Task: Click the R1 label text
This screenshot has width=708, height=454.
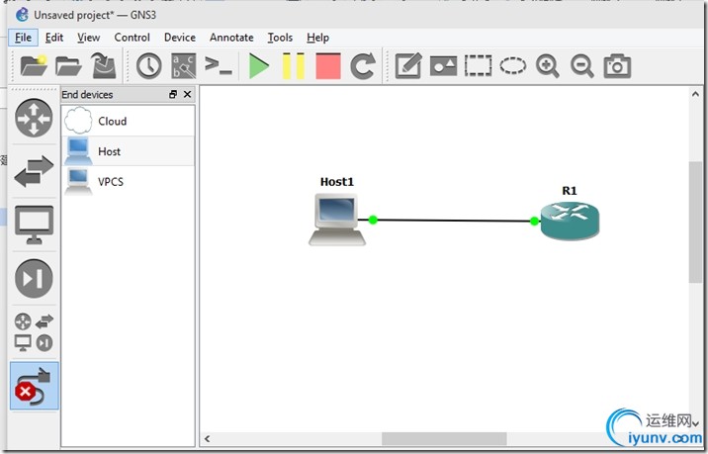Action: [x=570, y=191]
